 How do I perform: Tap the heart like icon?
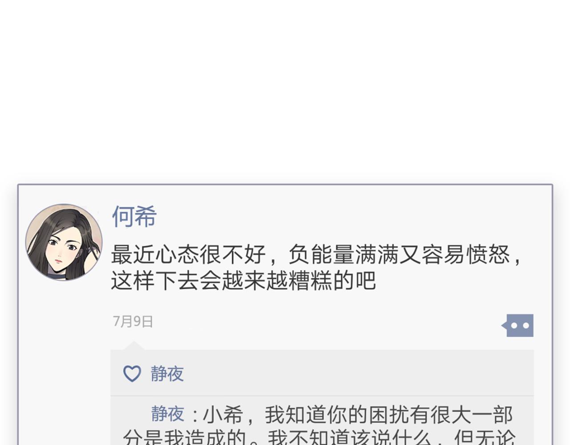(x=132, y=374)
